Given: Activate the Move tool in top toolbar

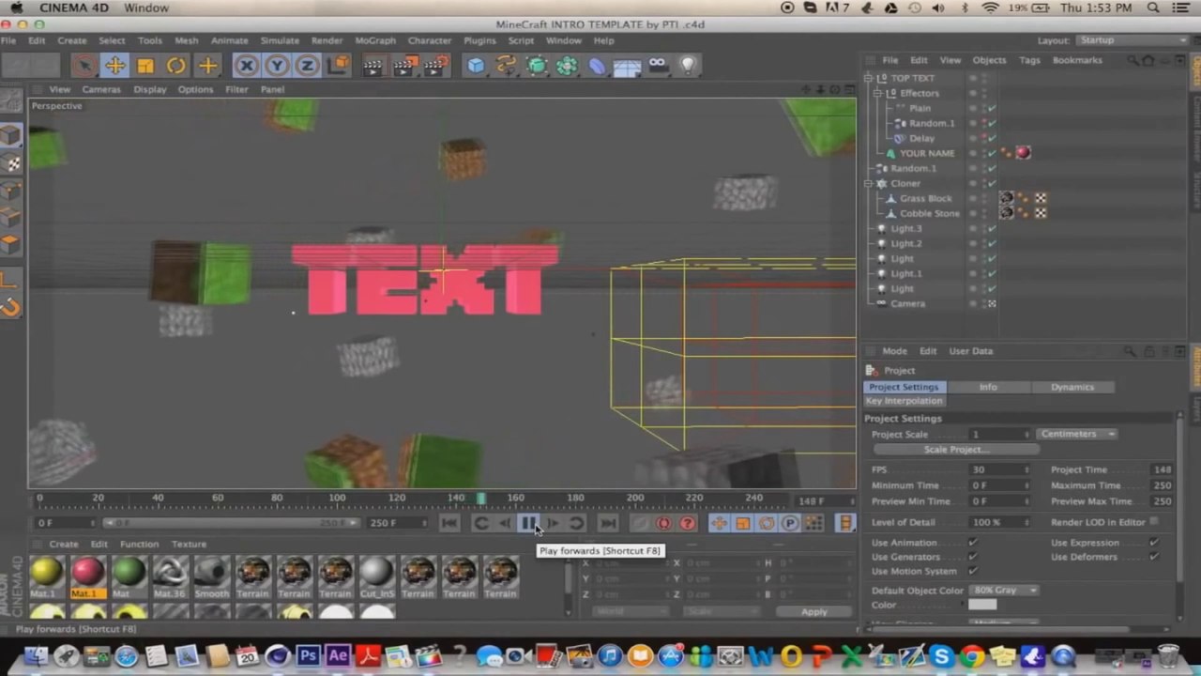Looking at the screenshot, I should tap(114, 66).
